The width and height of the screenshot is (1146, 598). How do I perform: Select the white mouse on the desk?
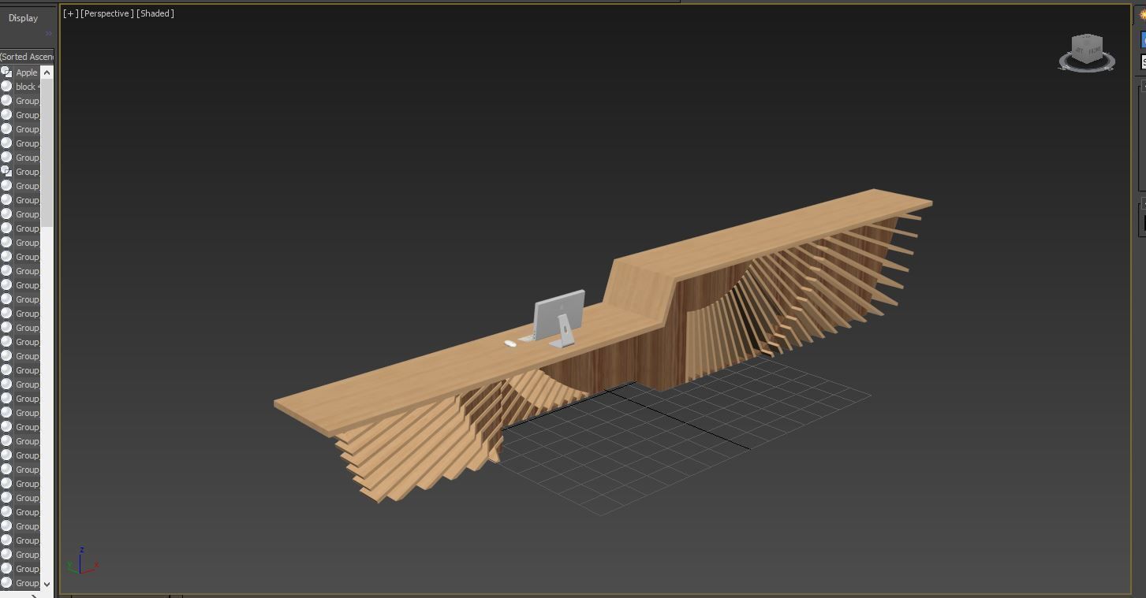(510, 343)
